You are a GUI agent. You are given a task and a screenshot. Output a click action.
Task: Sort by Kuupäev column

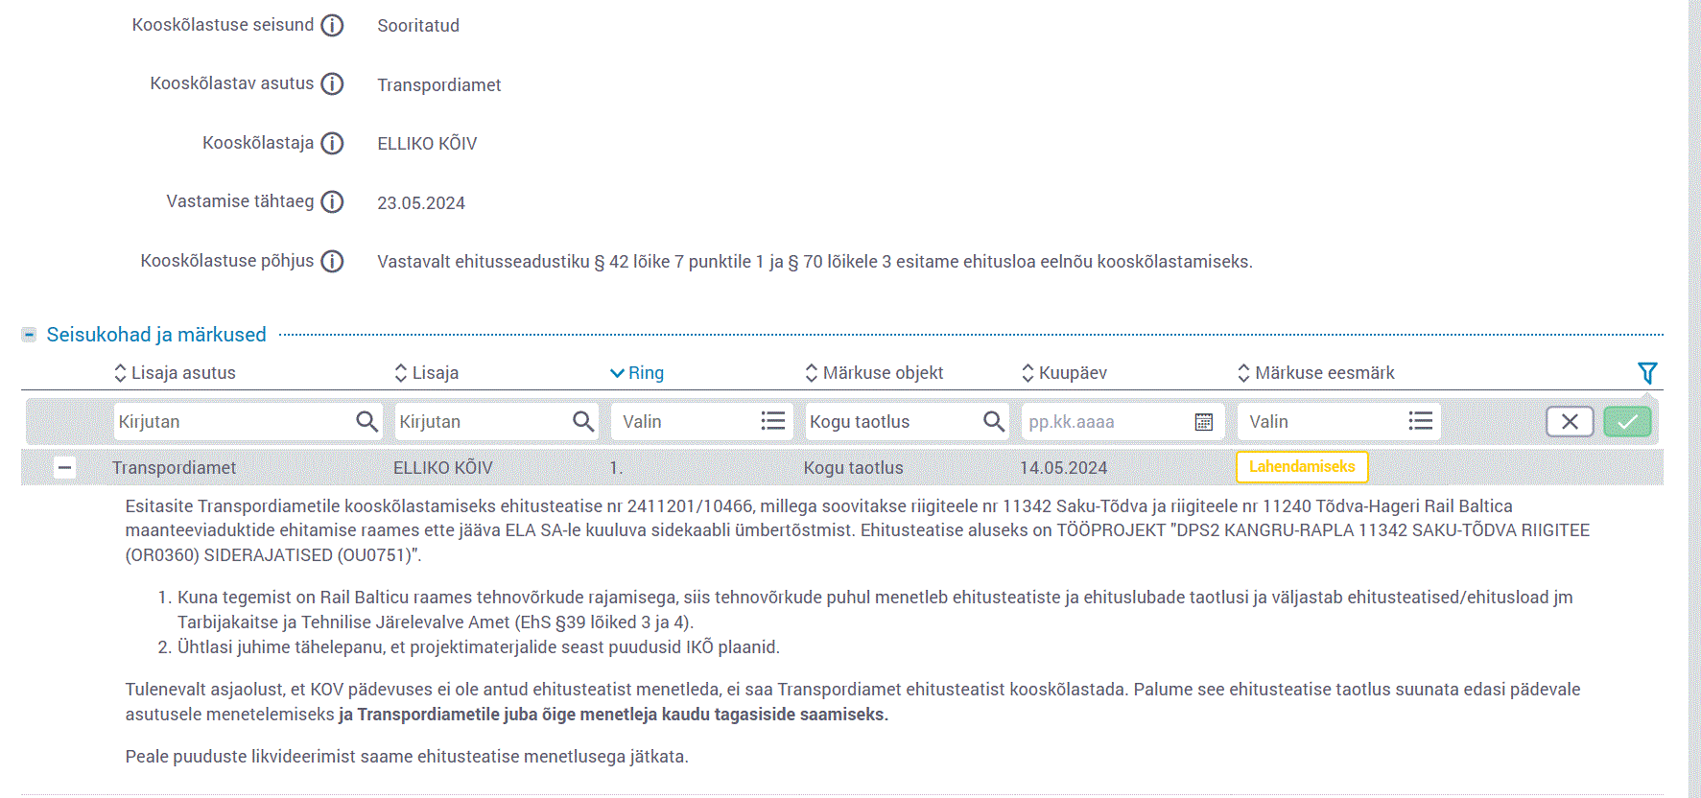1064,373
